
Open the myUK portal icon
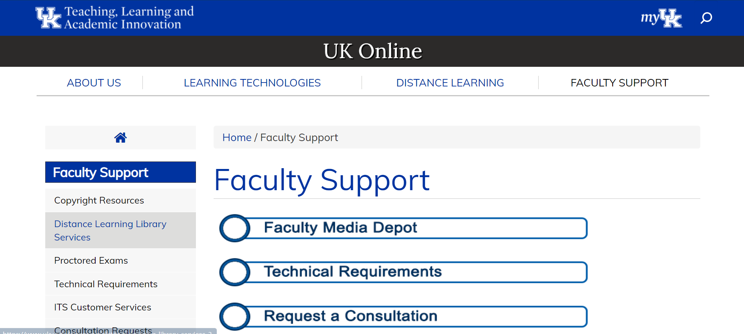coord(661,18)
